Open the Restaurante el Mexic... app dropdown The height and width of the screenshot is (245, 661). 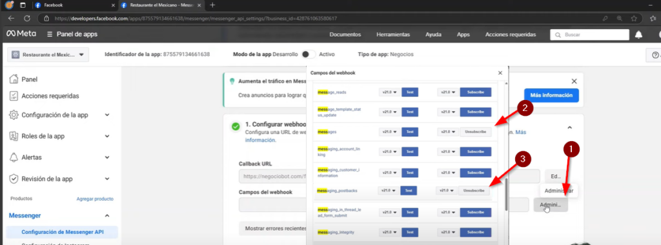pyautogui.click(x=48, y=55)
